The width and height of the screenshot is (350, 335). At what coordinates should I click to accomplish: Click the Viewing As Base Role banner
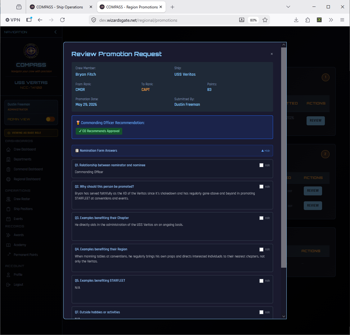(x=31, y=133)
